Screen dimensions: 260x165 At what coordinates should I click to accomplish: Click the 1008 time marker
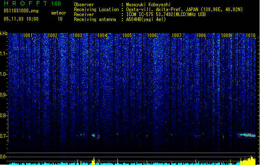[x=201, y=35]
